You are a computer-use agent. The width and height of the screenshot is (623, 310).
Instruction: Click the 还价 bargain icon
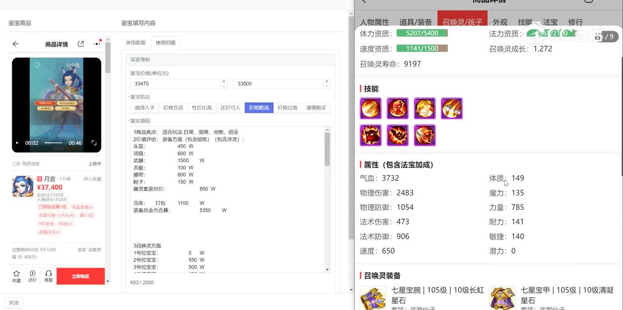coord(33,276)
